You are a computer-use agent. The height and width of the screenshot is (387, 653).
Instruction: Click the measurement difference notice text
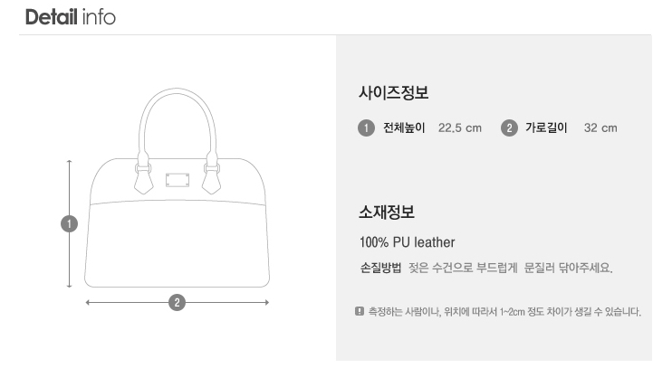[504, 312]
